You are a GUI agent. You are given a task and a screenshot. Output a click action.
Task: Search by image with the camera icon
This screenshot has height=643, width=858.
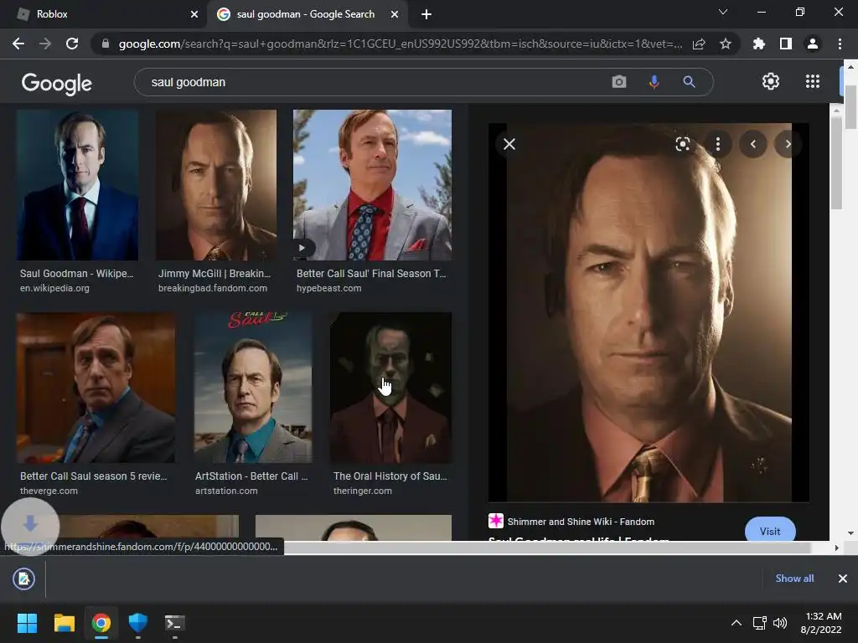[619, 82]
